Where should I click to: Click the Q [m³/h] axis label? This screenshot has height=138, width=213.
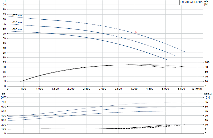[x=197, y=89]
